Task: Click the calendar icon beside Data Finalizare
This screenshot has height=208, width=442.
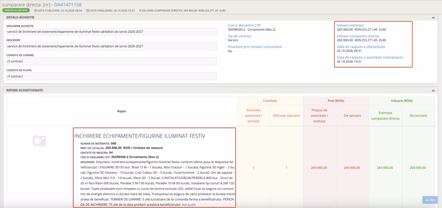Action: (88, 10)
